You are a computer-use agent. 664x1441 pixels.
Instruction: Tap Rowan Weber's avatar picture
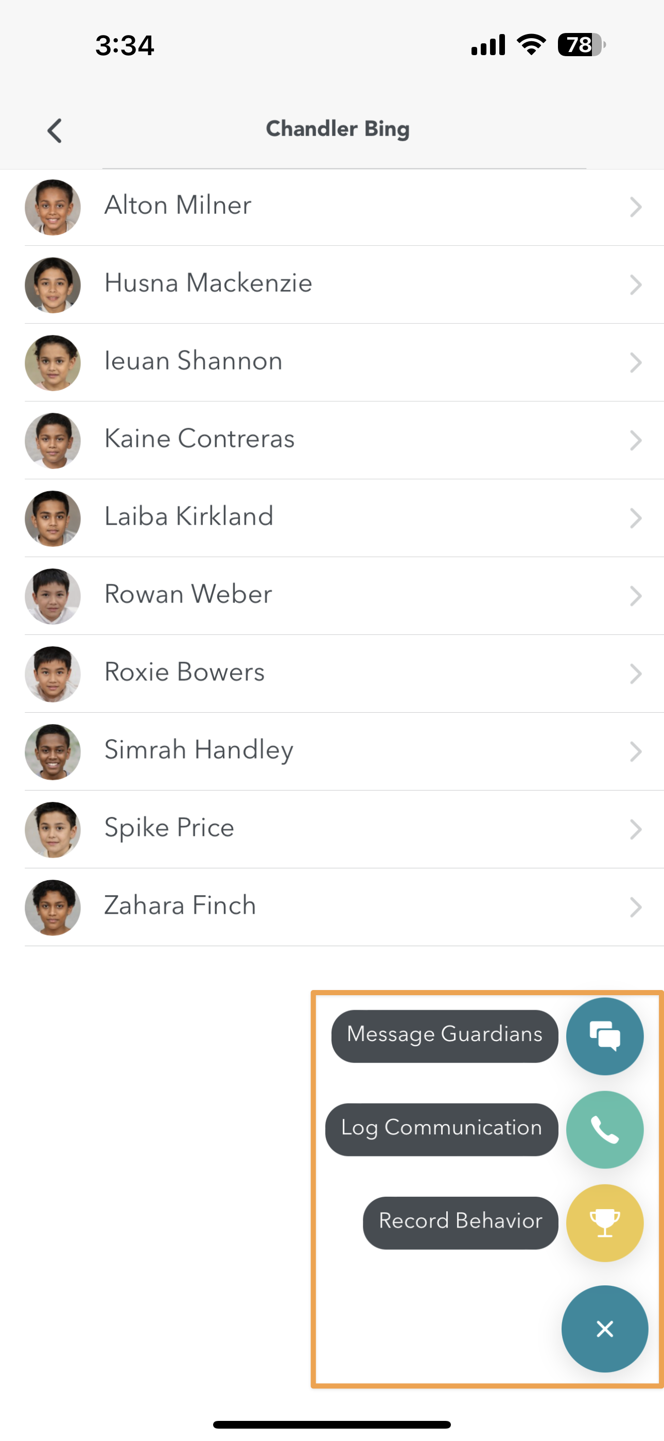click(53, 596)
